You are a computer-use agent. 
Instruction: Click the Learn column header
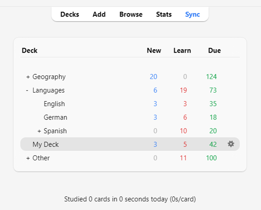(182, 51)
